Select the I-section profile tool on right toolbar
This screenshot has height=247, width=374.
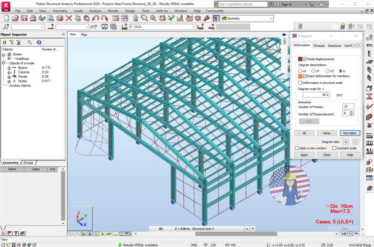point(370,97)
